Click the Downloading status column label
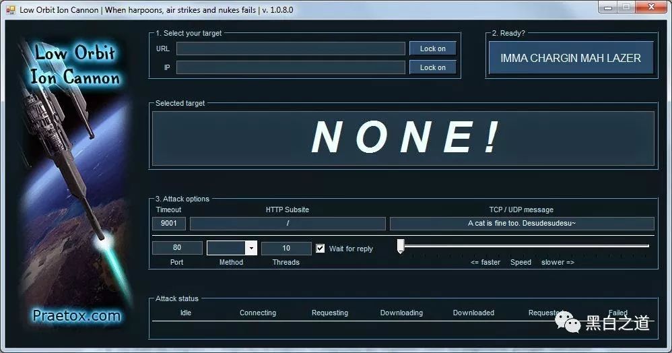 pos(401,313)
